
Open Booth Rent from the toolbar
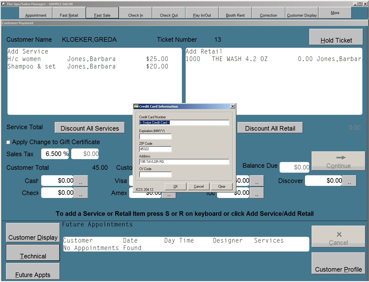tap(235, 13)
